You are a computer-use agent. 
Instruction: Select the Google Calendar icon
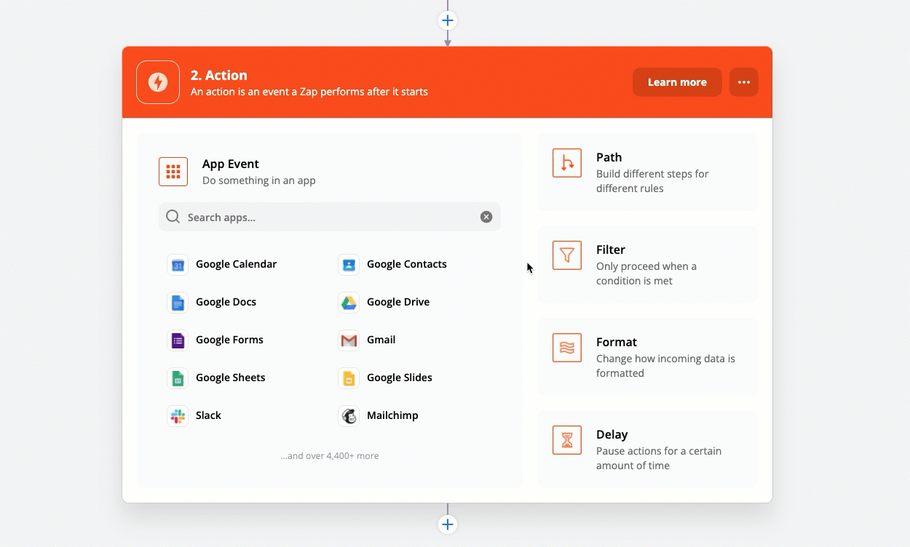click(x=178, y=265)
